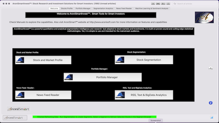Click the AroniSmart logo above the status bar
Viewport: 219px width, 123px height.
(x=18, y=109)
